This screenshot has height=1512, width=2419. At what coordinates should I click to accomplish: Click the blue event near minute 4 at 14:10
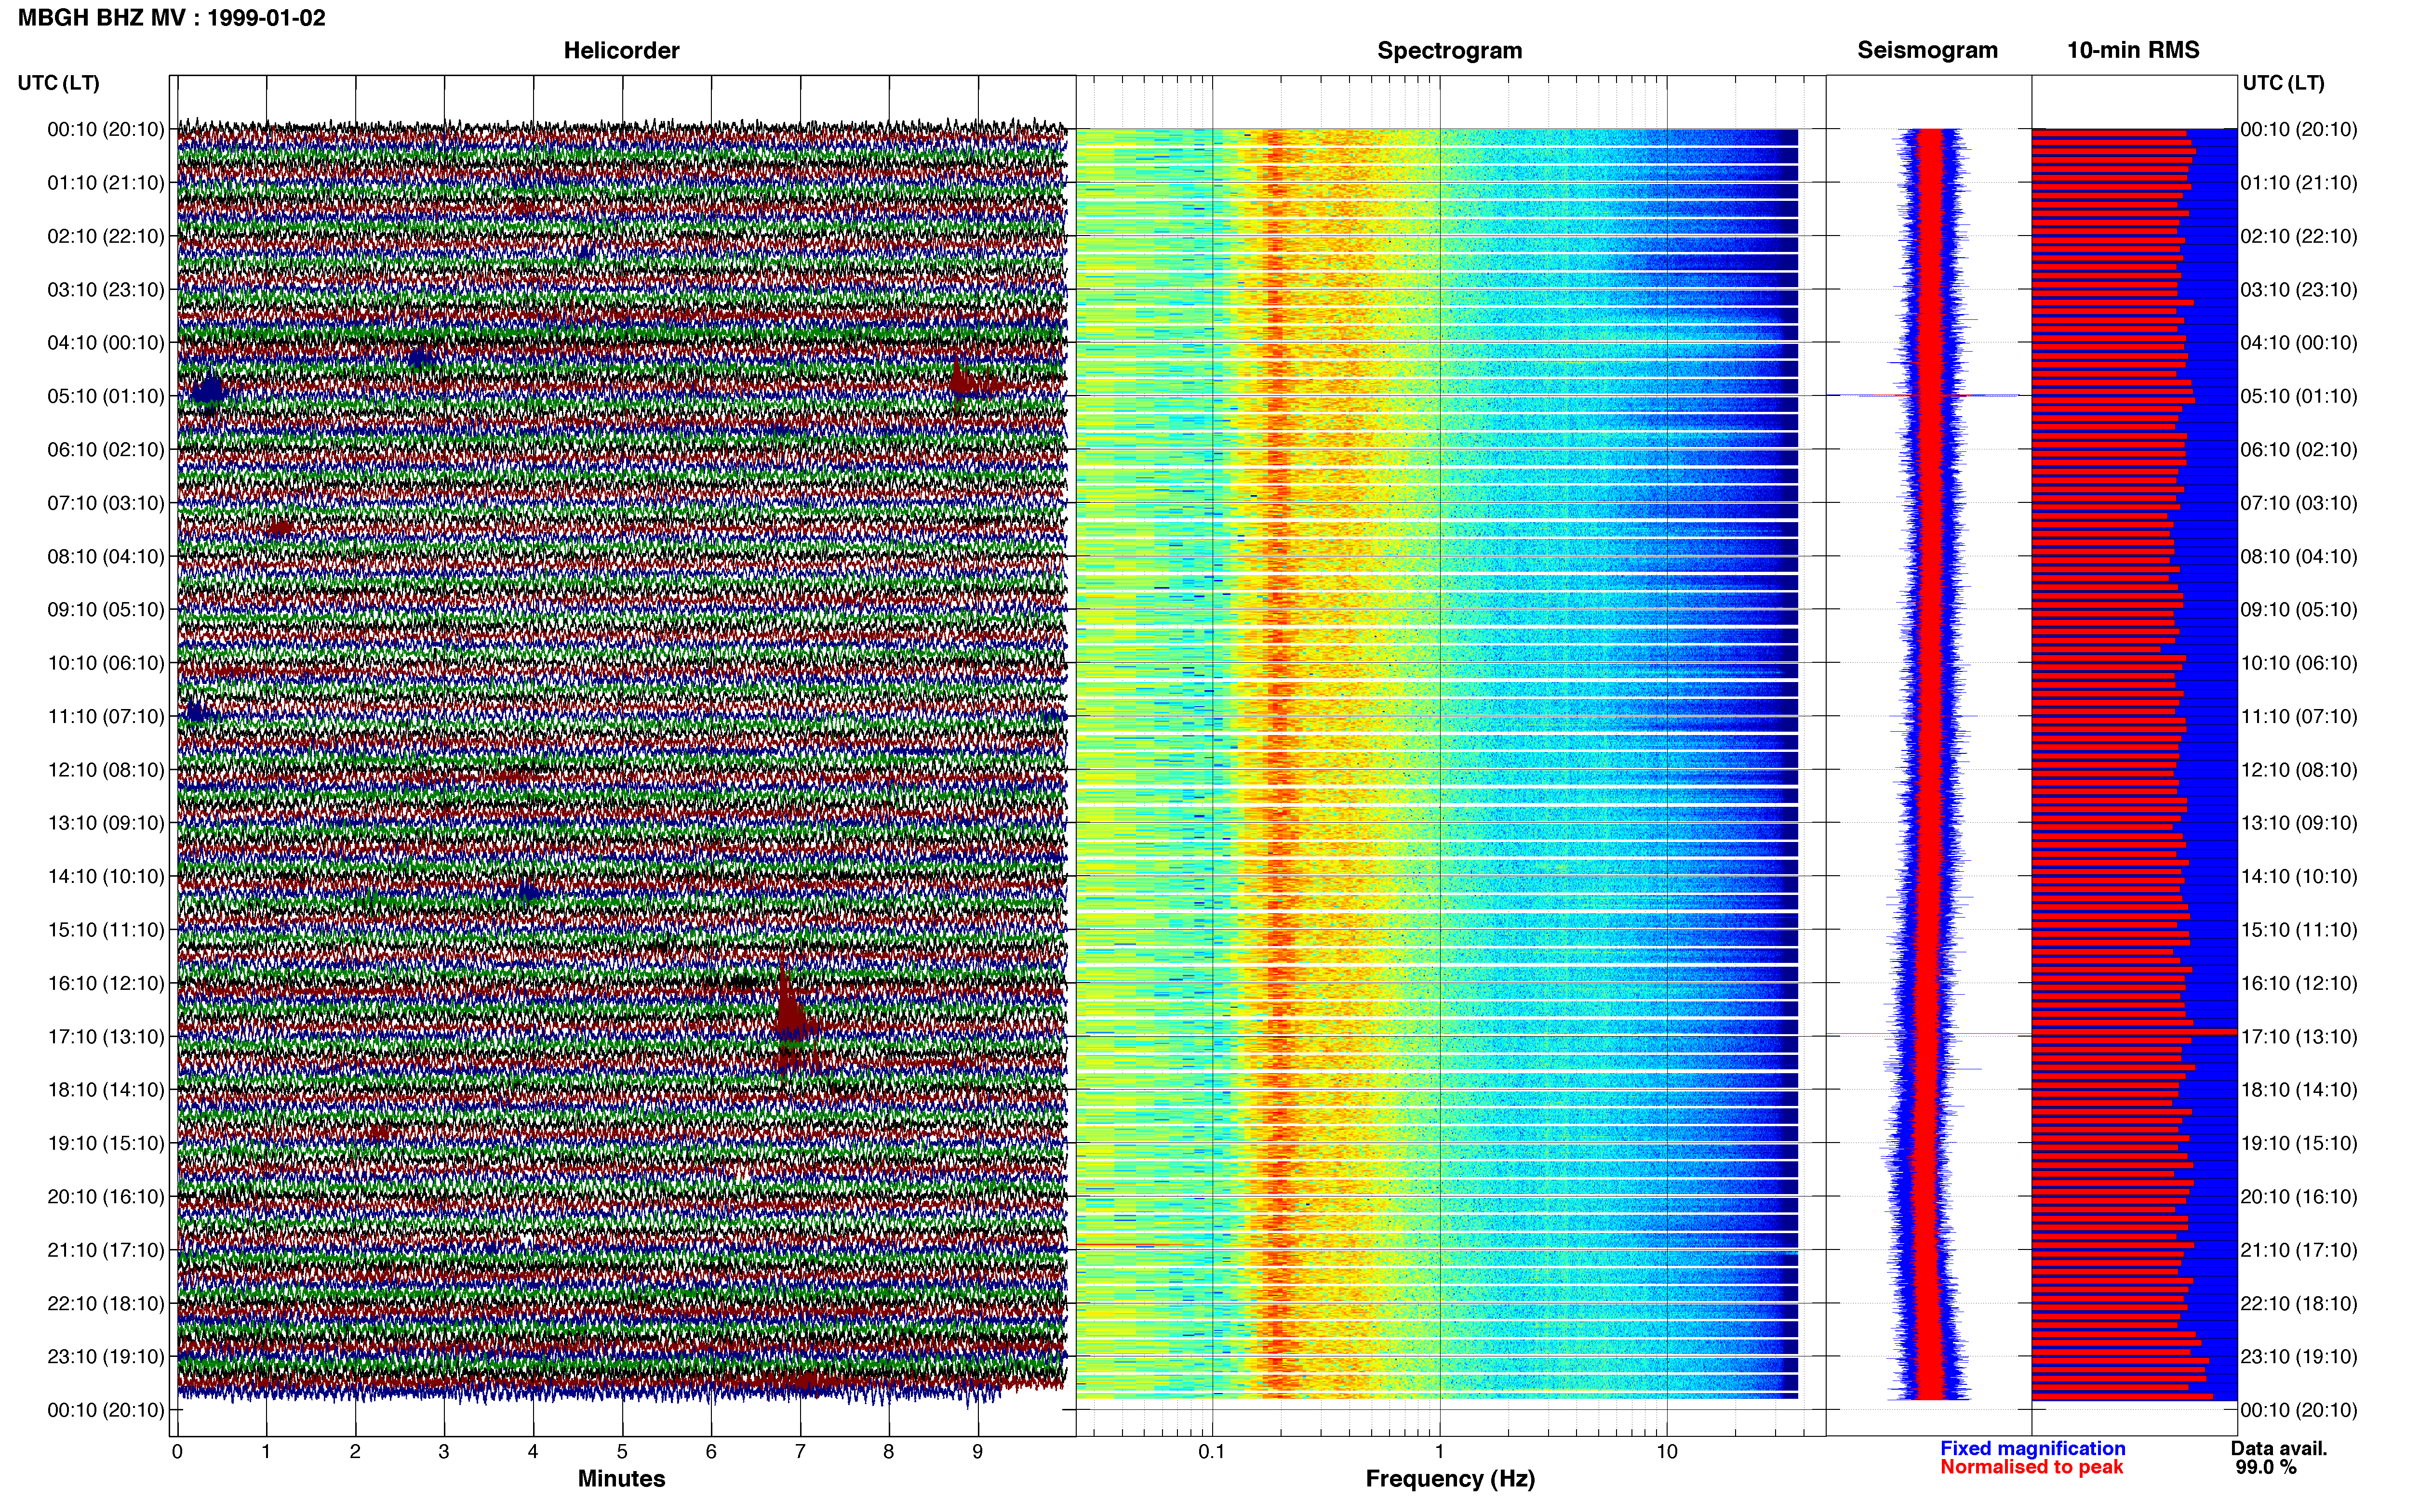pos(527,893)
